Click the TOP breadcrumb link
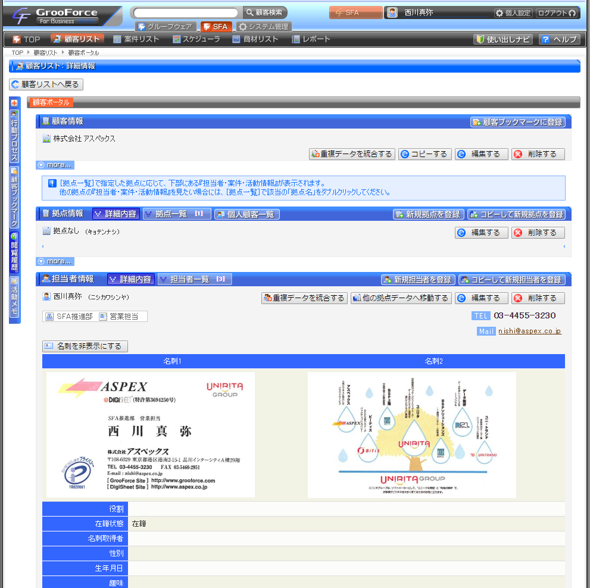 coord(17,52)
